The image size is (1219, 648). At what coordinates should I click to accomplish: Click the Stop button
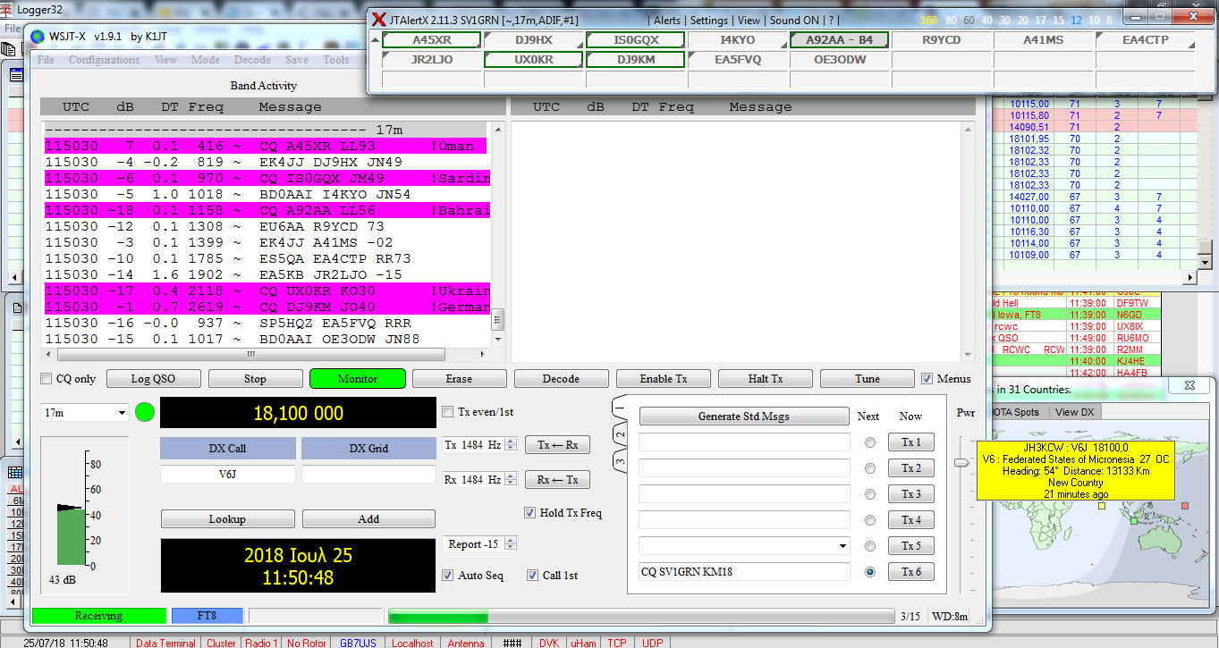point(255,379)
